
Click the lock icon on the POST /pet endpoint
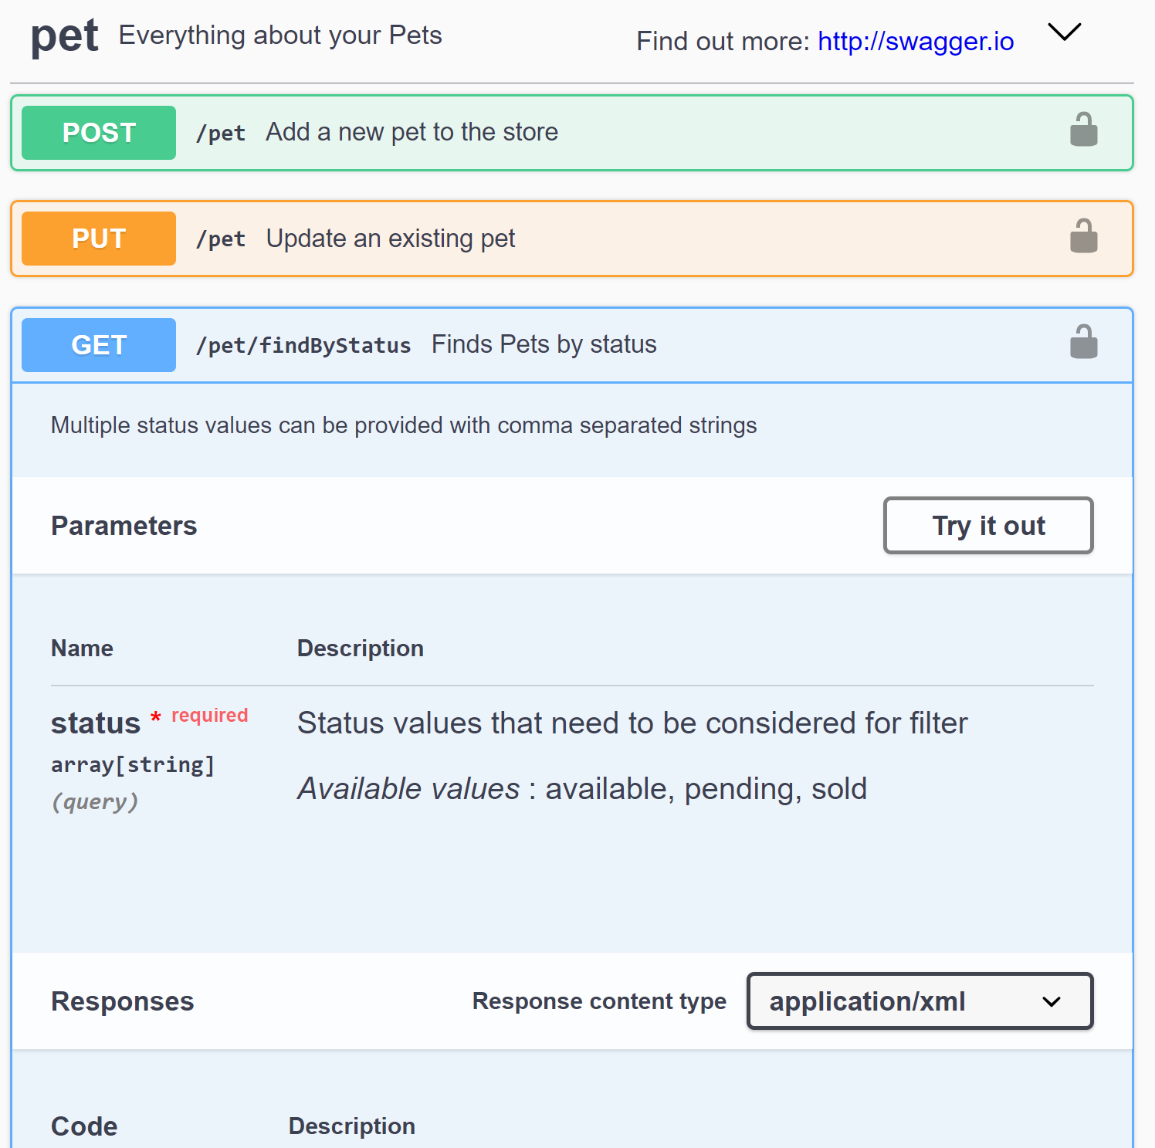1084,130
